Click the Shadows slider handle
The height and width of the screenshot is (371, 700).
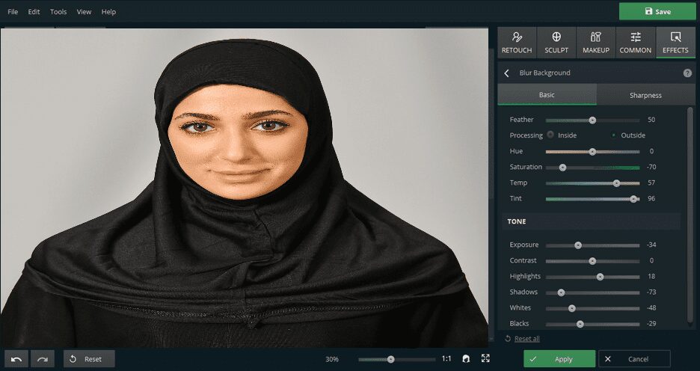[x=561, y=293]
